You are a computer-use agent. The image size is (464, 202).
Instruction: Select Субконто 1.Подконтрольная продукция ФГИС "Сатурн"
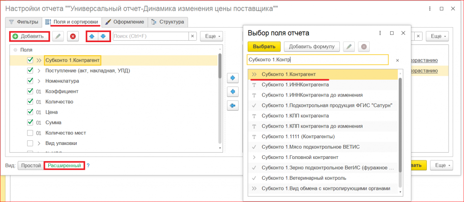323,106
